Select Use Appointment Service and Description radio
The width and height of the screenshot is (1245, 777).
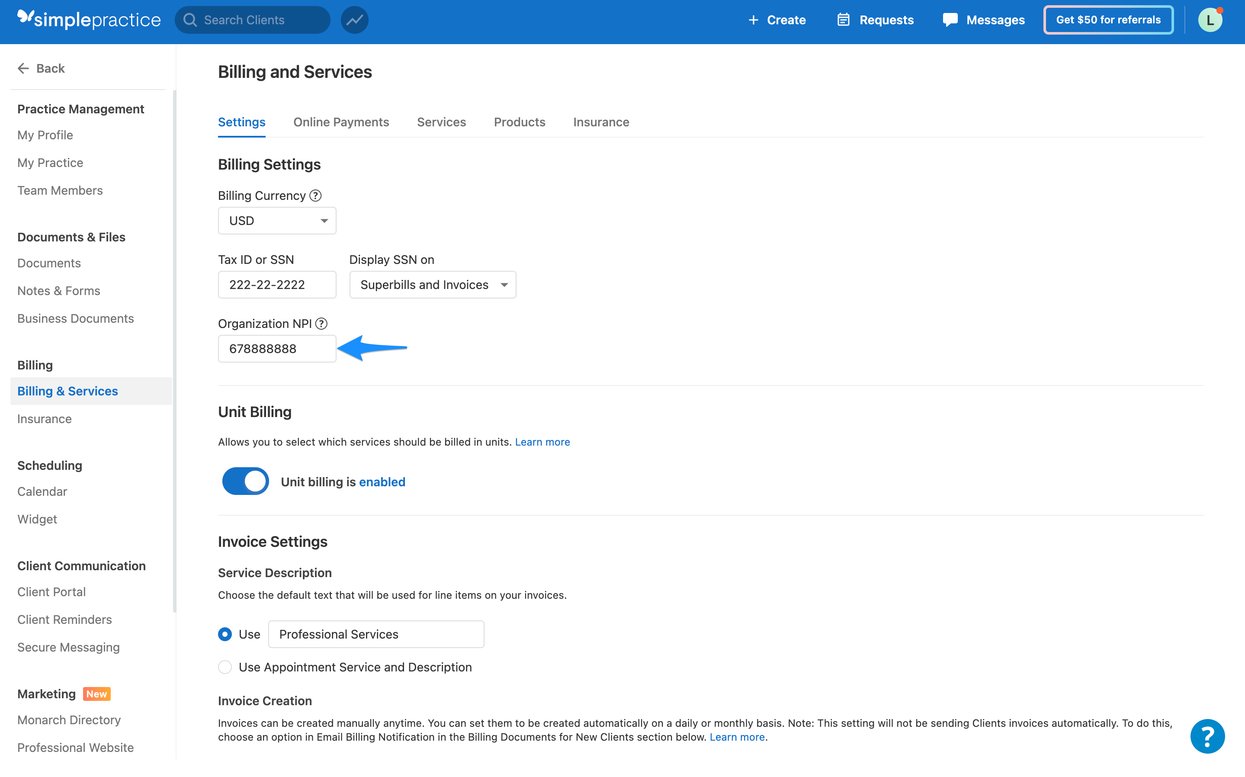[x=225, y=667]
